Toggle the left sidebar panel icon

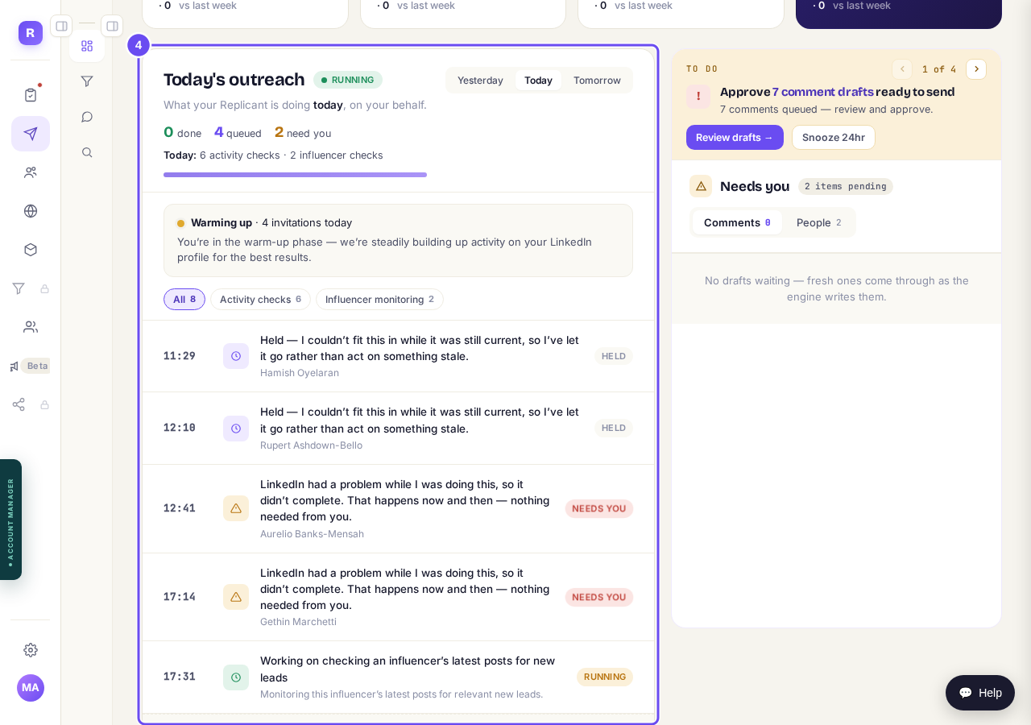pyautogui.click(x=61, y=26)
